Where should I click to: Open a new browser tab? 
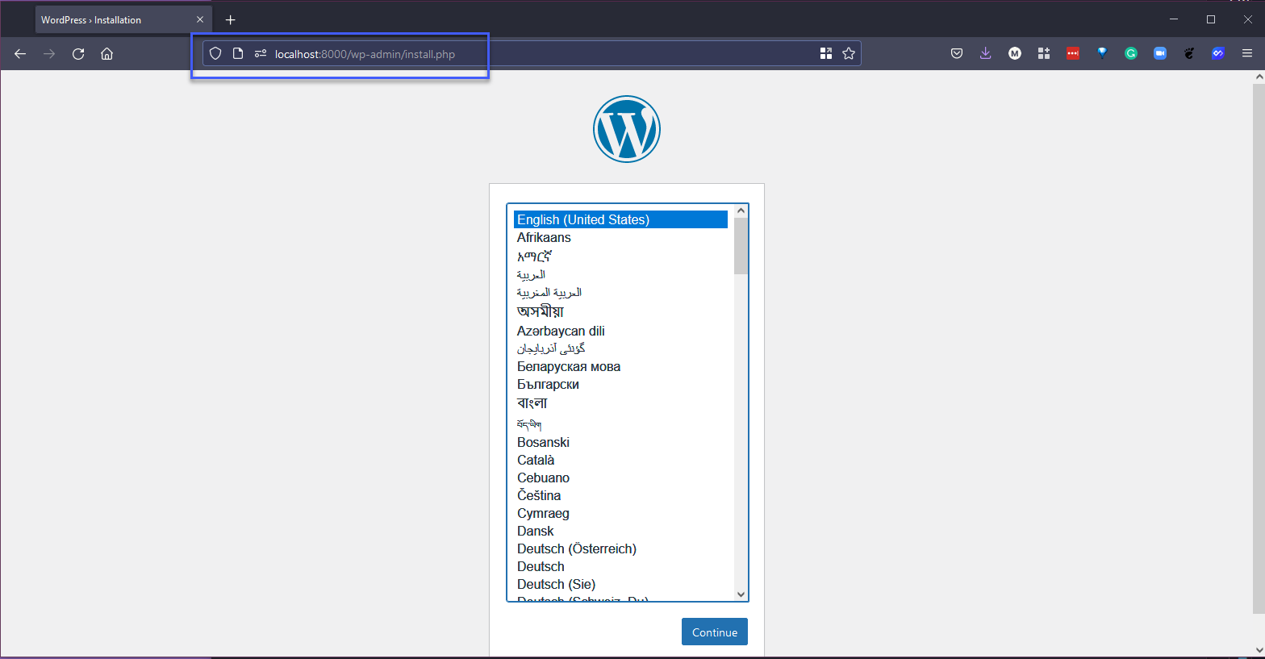pyautogui.click(x=230, y=19)
